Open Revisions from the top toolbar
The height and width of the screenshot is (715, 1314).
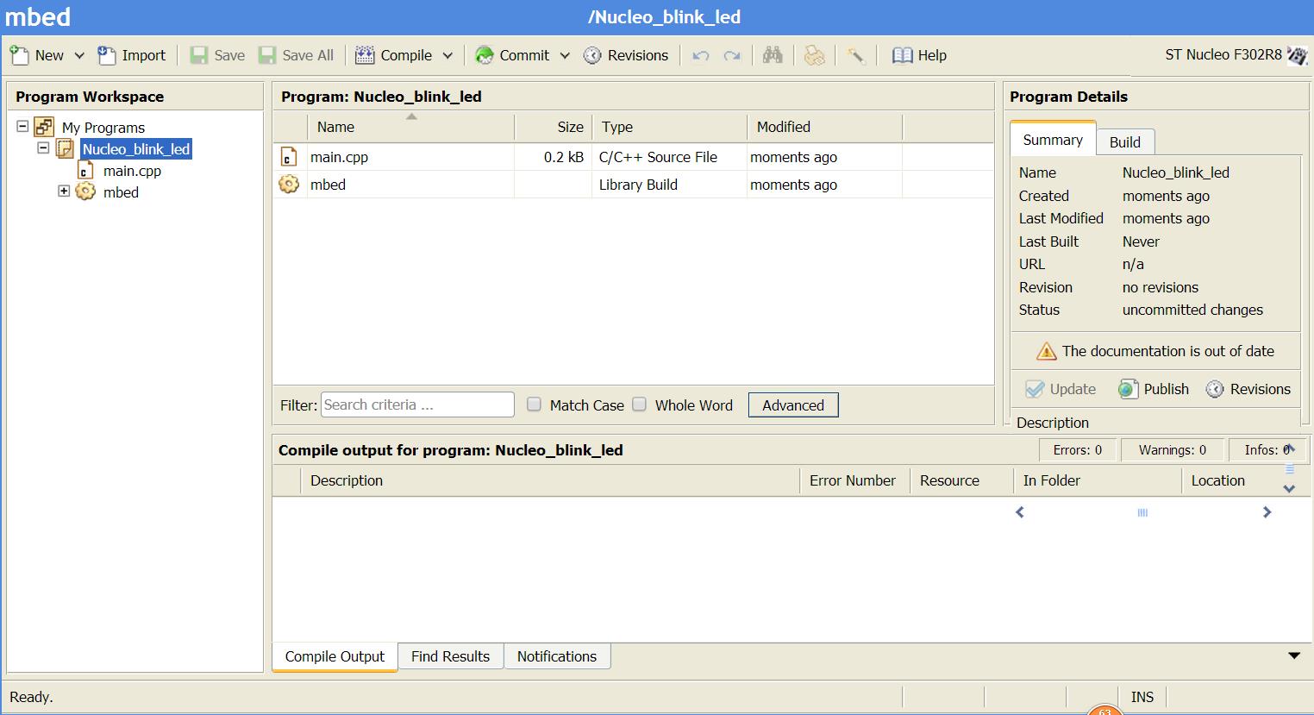coord(626,55)
